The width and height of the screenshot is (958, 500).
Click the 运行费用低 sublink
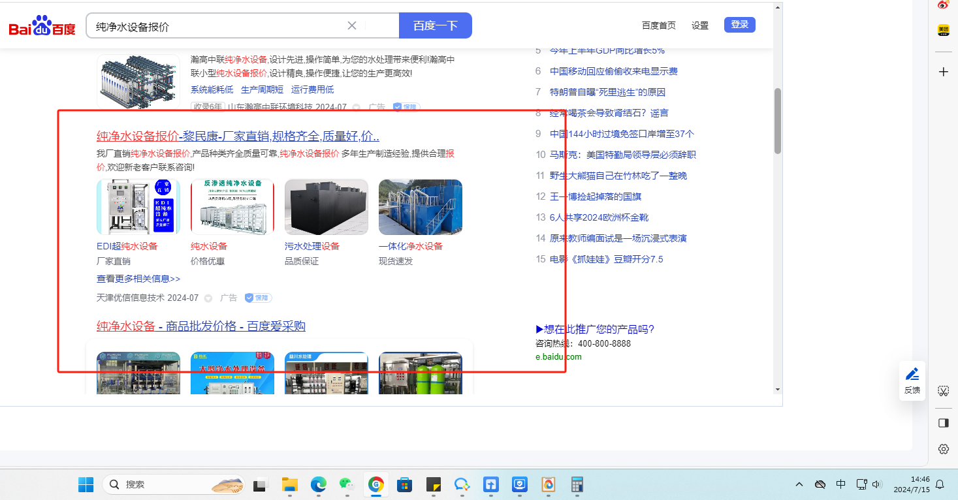coord(313,89)
